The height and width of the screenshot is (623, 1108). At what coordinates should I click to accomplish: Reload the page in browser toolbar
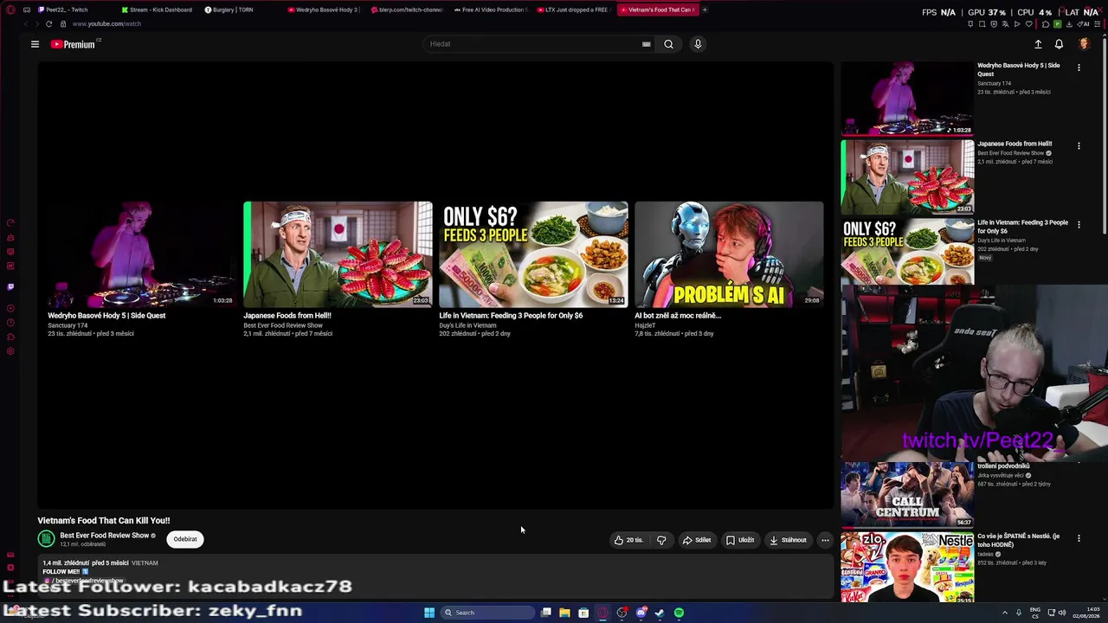coord(48,23)
